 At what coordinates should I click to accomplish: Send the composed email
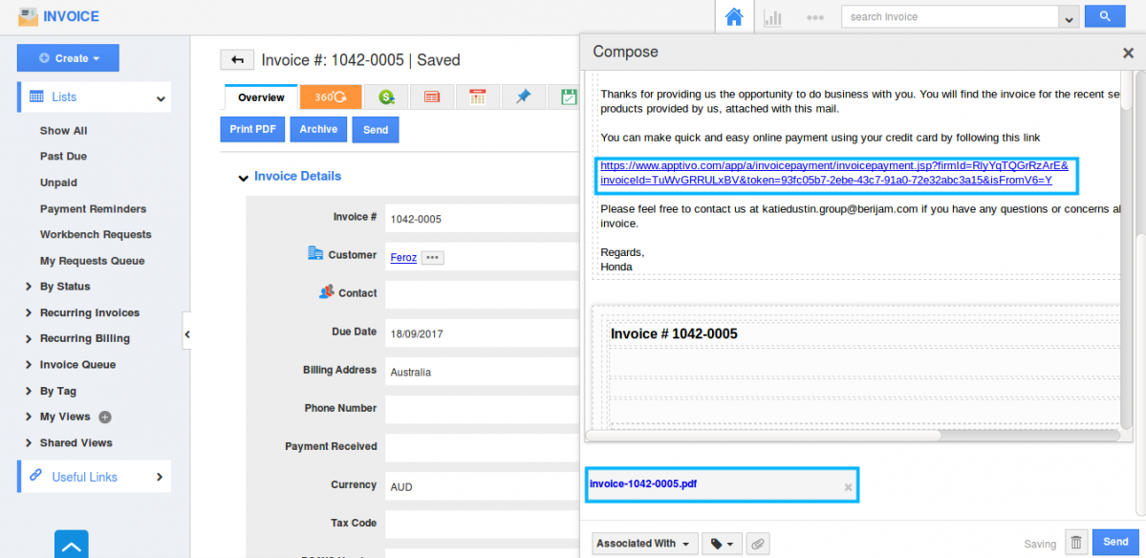(x=1115, y=542)
